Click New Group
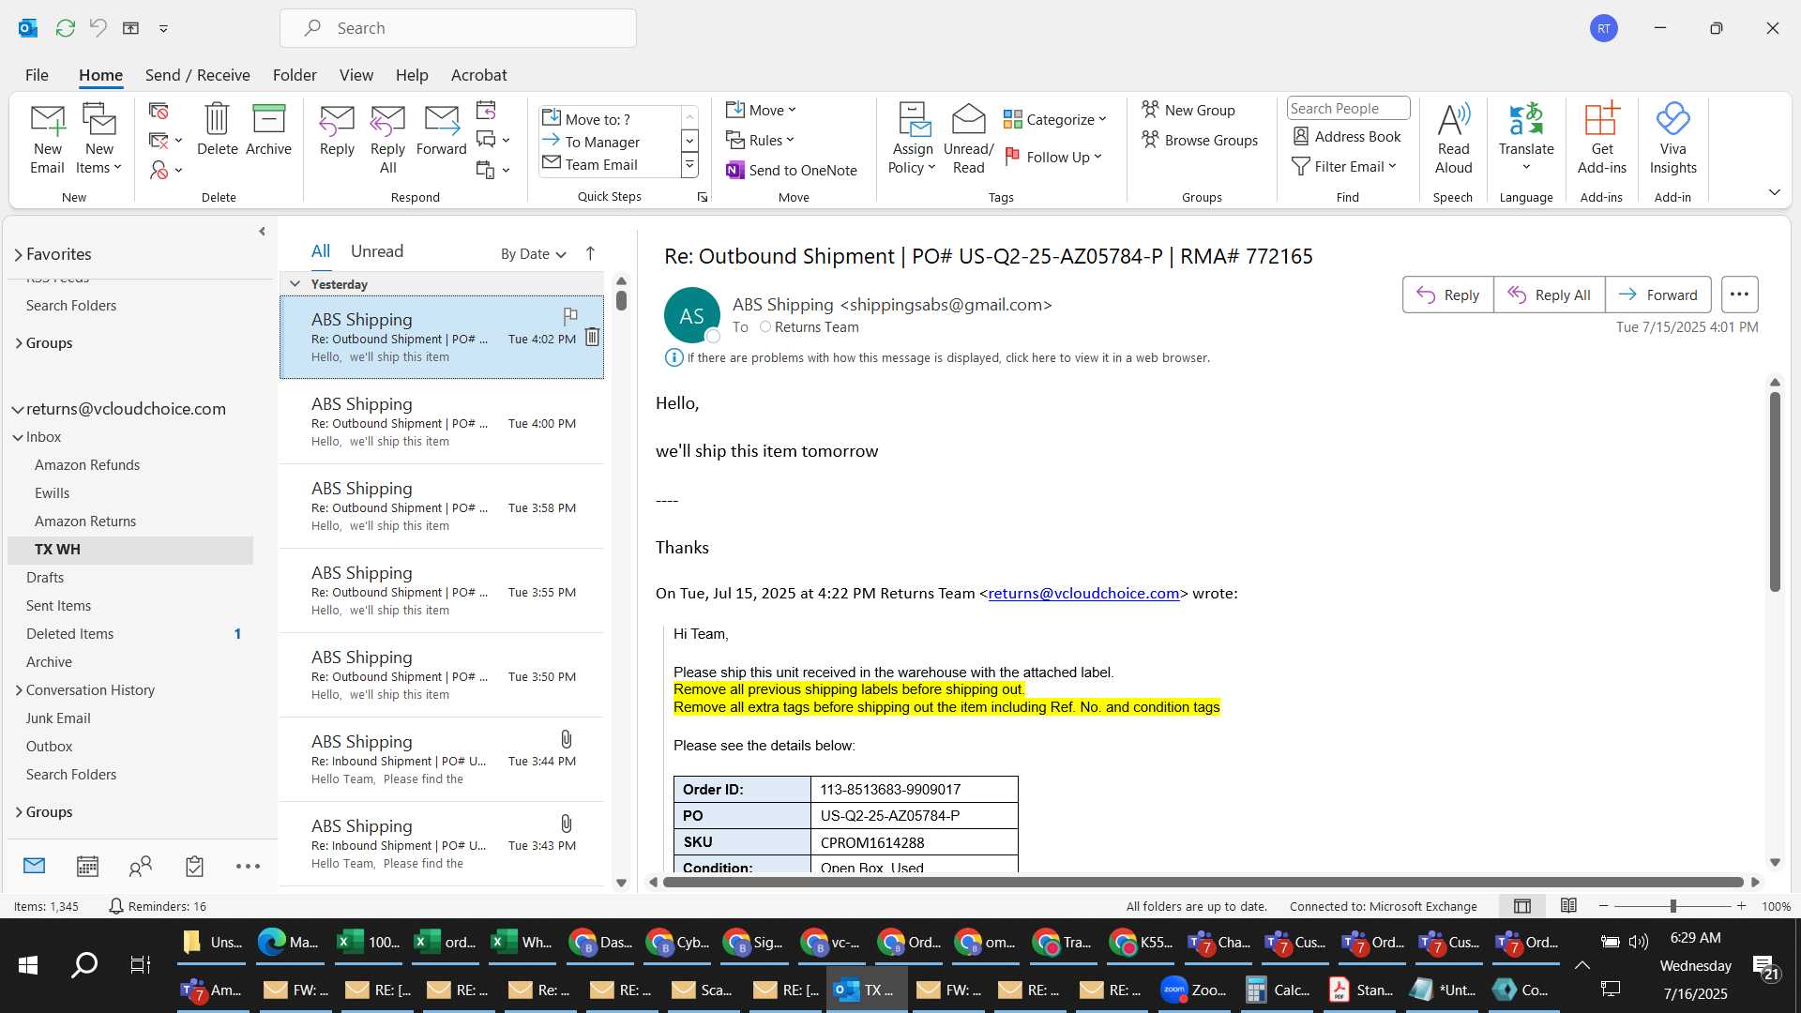 point(1188,110)
